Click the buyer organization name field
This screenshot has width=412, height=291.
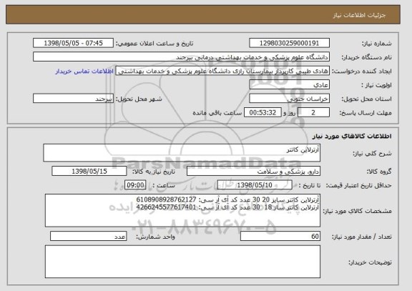click(x=181, y=56)
